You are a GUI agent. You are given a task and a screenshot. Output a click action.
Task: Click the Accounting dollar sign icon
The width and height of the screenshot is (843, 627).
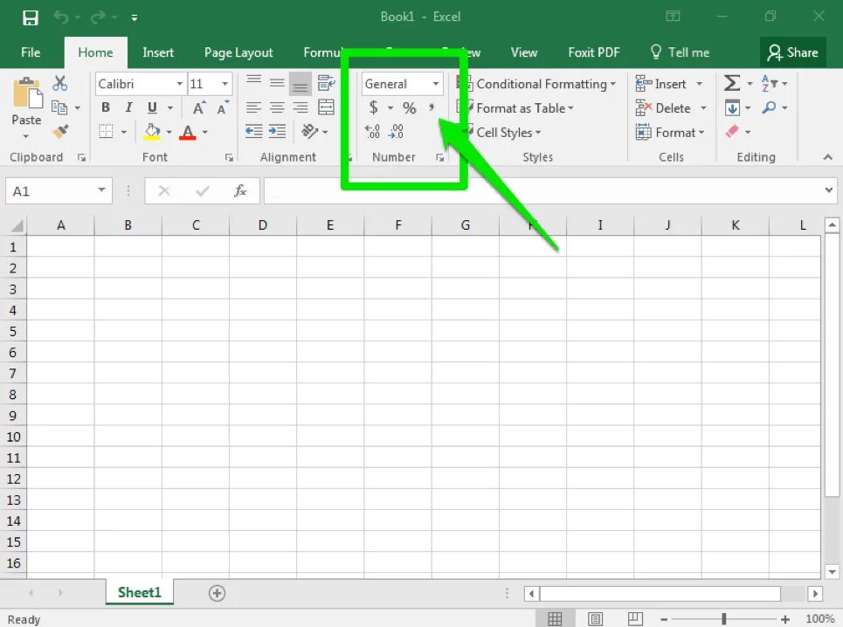click(x=373, y=107)
